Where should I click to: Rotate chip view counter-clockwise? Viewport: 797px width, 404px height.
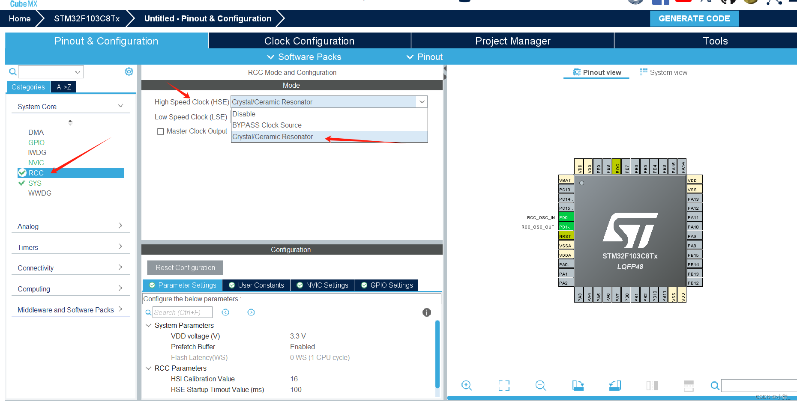tap(615, 386)
